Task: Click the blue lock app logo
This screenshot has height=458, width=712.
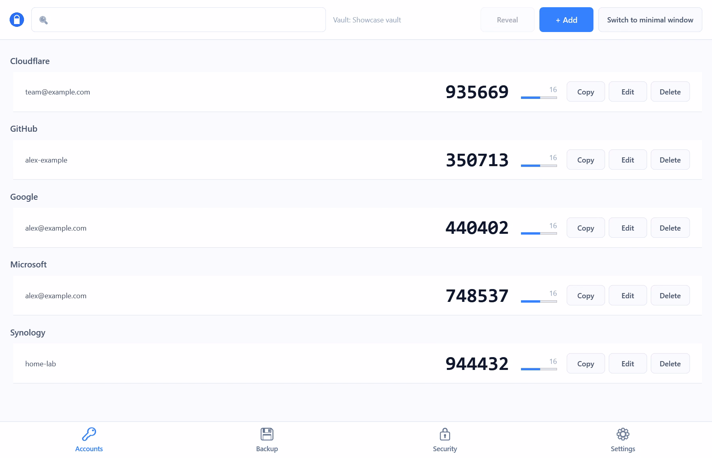Action: 17,20
